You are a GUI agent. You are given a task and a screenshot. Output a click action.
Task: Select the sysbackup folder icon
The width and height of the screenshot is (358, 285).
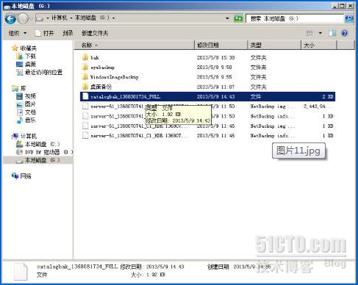(85, 67)
